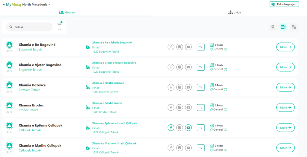This screenshot has width=307, height=157.
Task: Open the Xhamia e Madhe Çellopek title link
Action: point(40,146)
